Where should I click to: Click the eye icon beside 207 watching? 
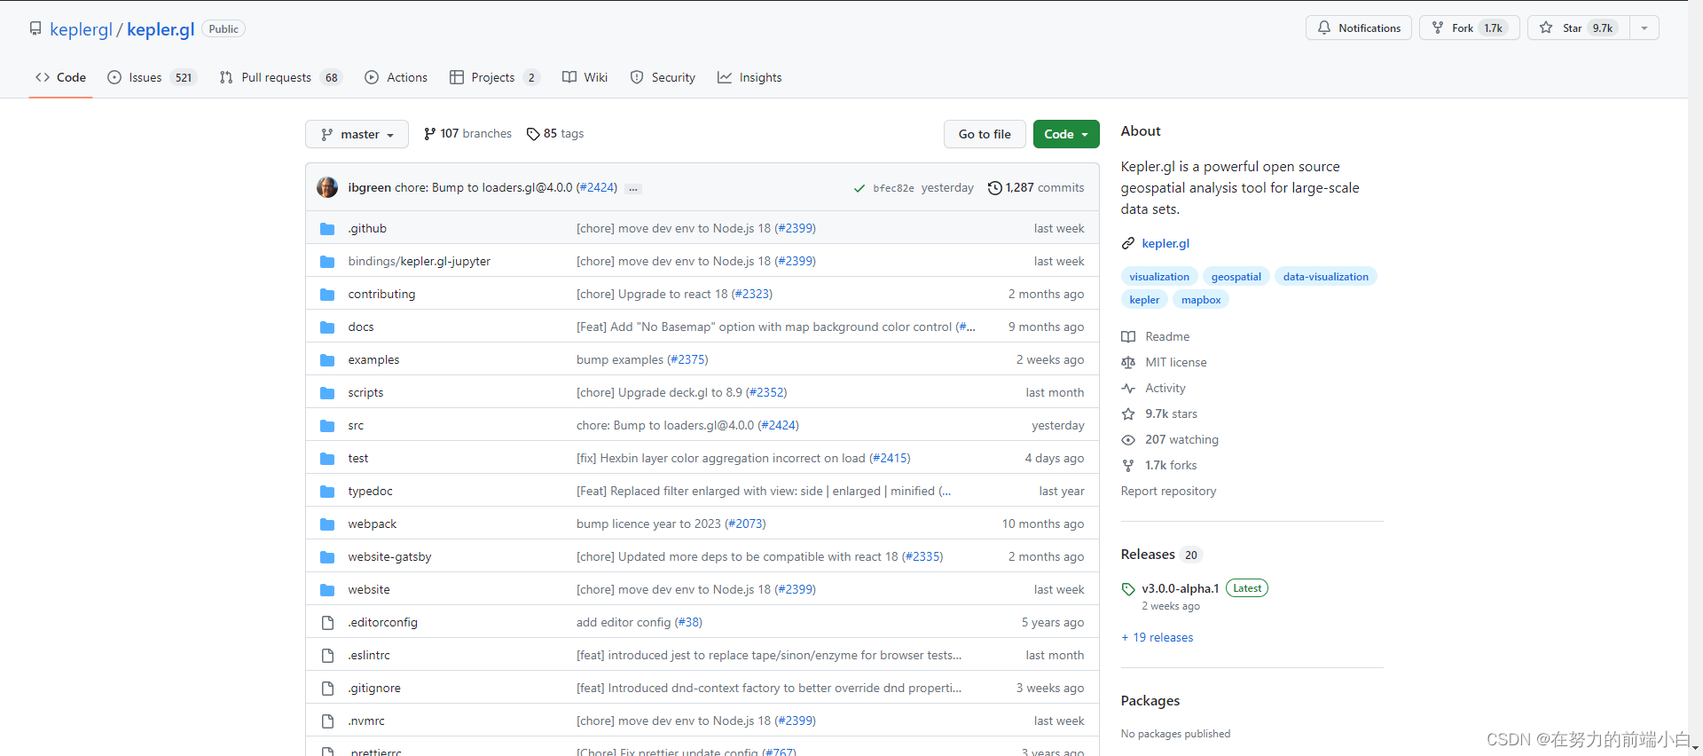pos(1128,440)
